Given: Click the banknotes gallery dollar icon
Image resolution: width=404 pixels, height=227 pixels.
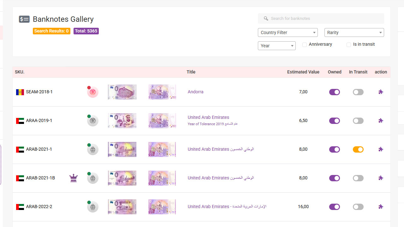Looking at the screenshot, I should [24, 19].
